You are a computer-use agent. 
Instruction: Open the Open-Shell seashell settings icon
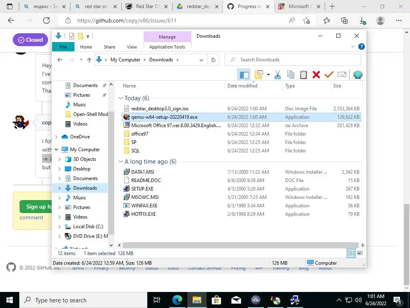[x=358, y=75]
